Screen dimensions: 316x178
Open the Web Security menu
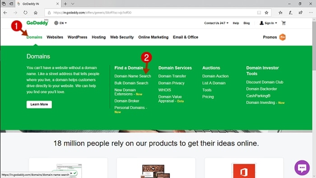[122, 37]
